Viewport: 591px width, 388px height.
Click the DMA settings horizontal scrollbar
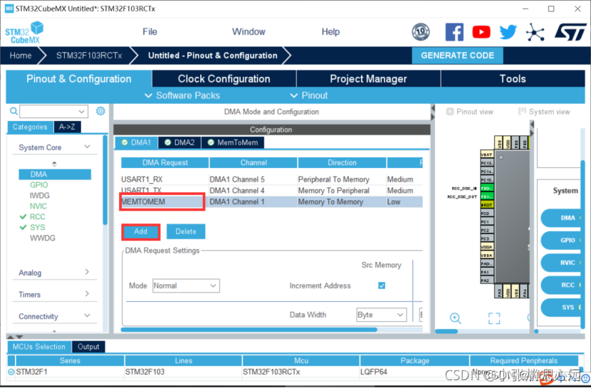(x=249, y=330)
